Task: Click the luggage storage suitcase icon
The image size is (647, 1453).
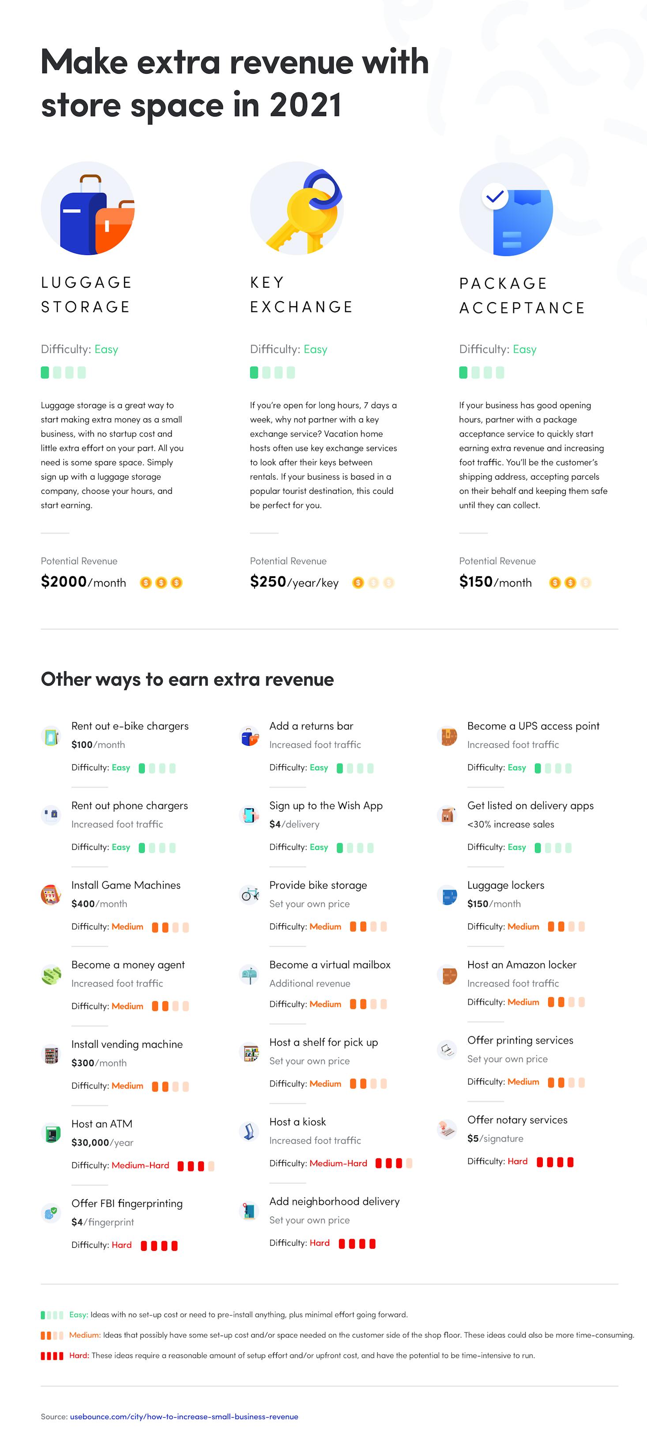Action: tap(88, 209)
